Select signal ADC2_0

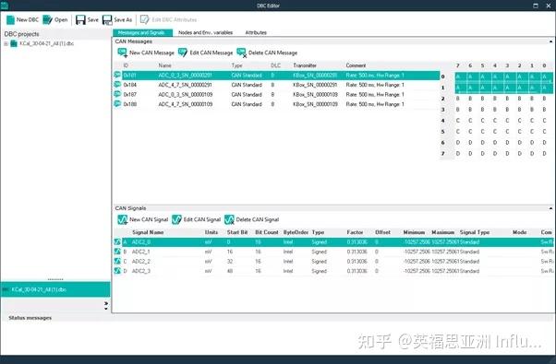140,242
